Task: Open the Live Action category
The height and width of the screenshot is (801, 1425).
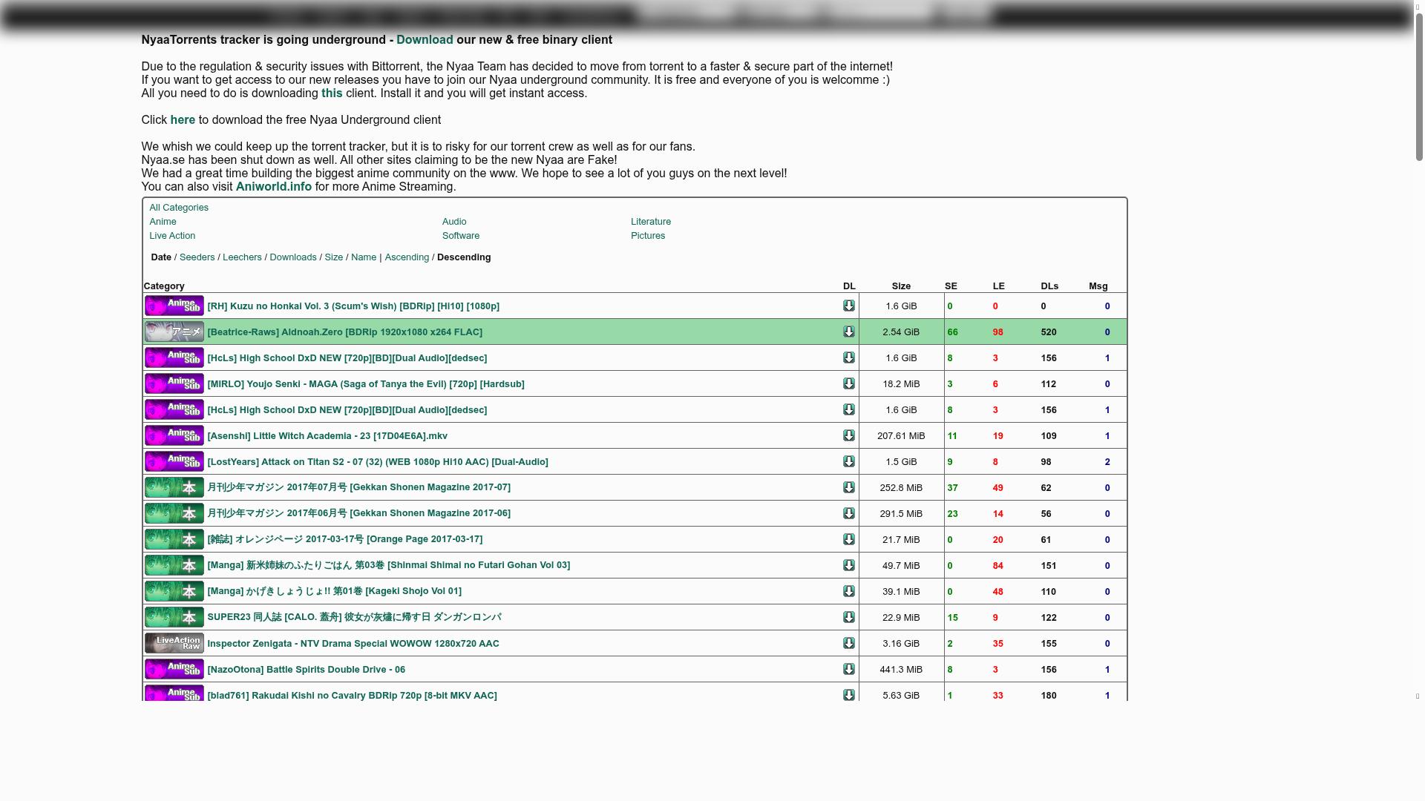Action: [x=172, y=236]
